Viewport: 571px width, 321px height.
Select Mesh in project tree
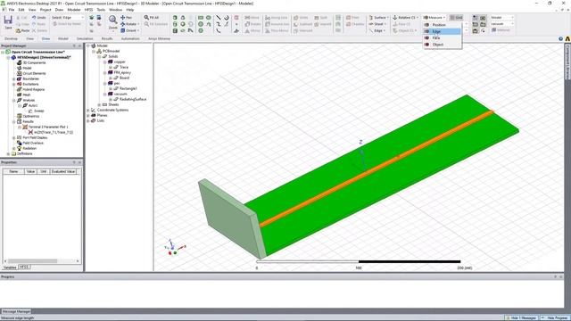(27, 95)
